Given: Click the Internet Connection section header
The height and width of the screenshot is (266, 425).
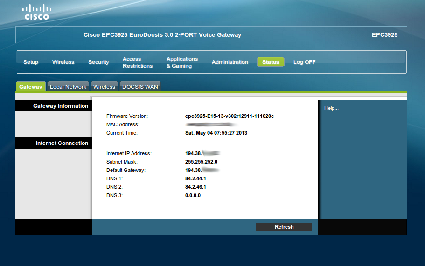Looking at the screenshot, I should (x=54, y=143).
